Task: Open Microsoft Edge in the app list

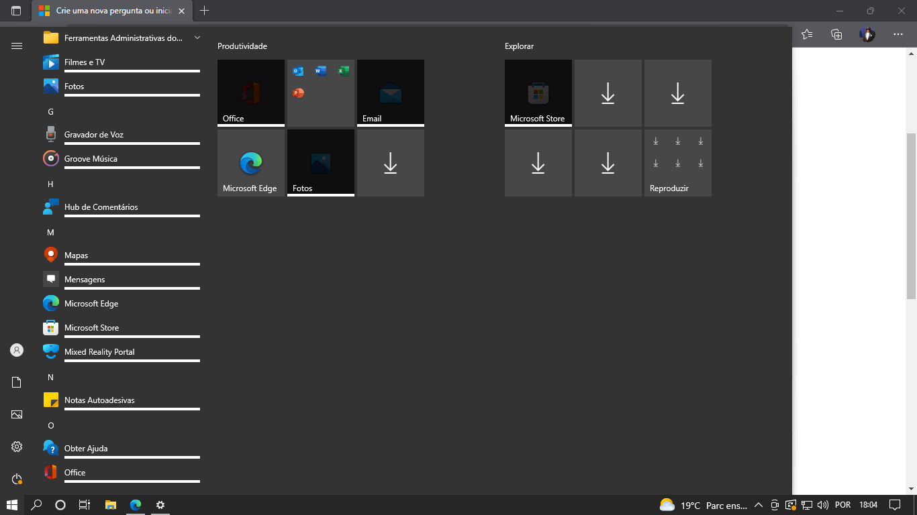Action: pyautogui.click(x=121, y=304)
